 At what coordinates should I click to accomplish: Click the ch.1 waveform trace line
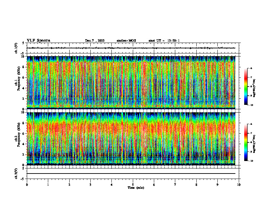coord(131,48)
